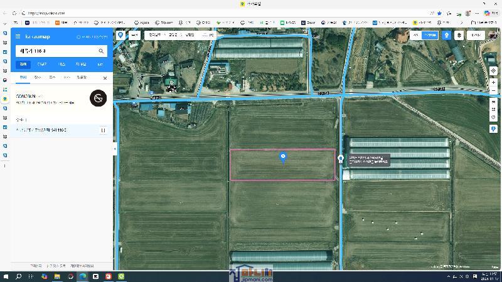Toggle the blue pin button beside breadcrumb
Image resolution: width=502 pixels, height=282 pixels.
tap(120, 36)
